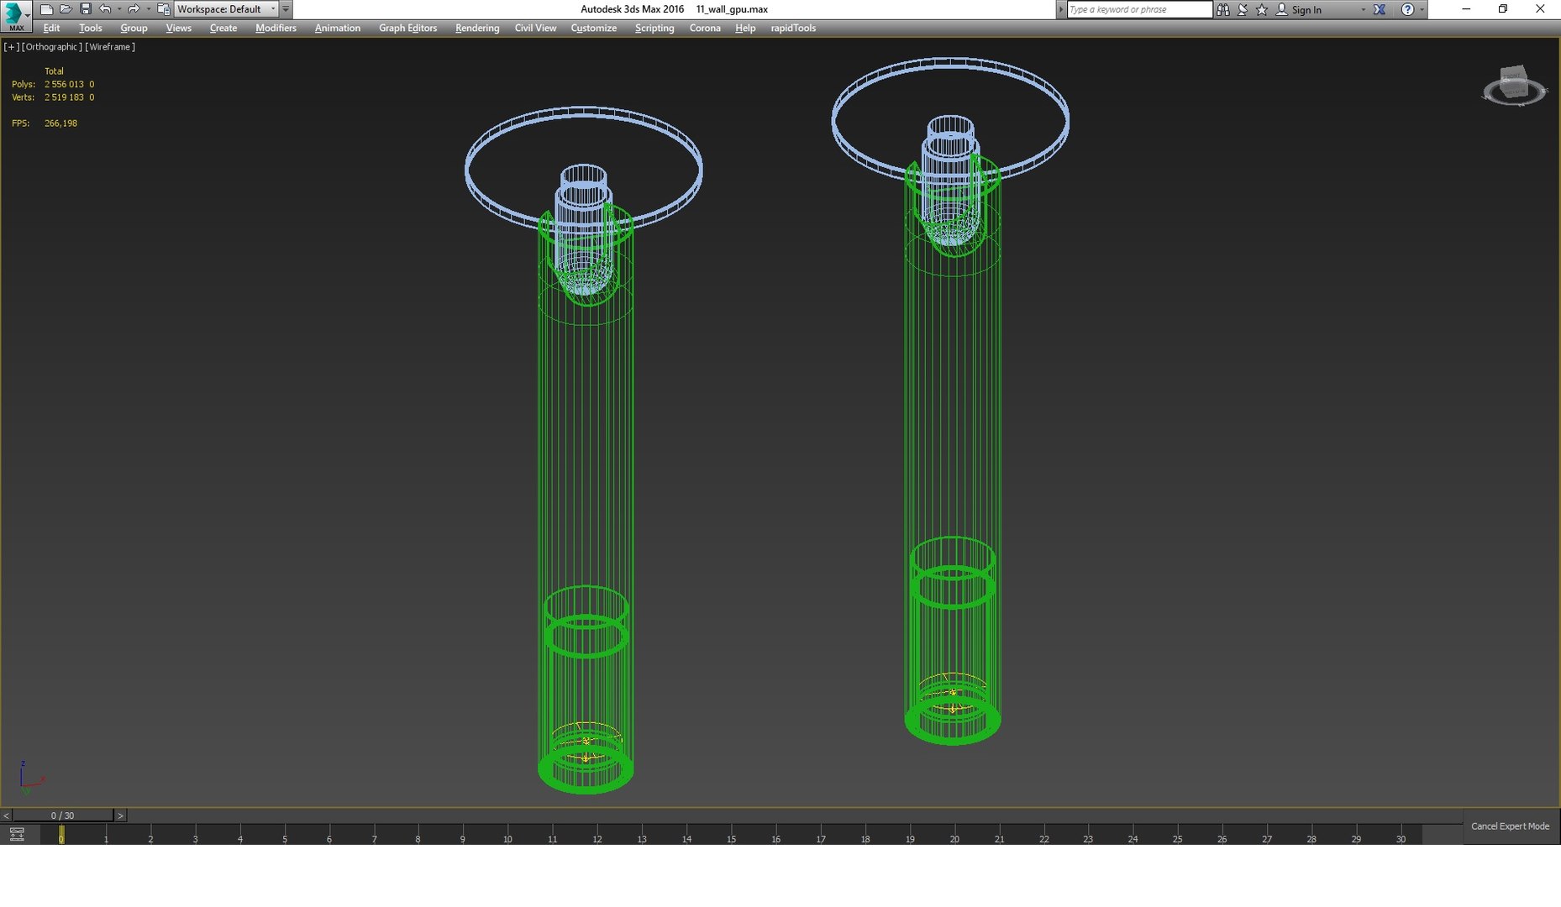The height and width of the screenshot is (907, 1561).
Task: Create a new scene with New icon
Action: point(46,9)
